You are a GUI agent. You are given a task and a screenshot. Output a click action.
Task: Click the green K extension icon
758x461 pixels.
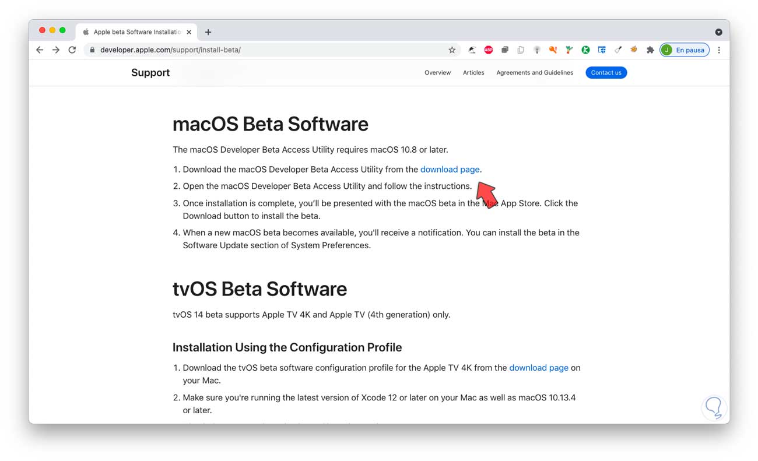pyautogui.click(x=585, y=50)
